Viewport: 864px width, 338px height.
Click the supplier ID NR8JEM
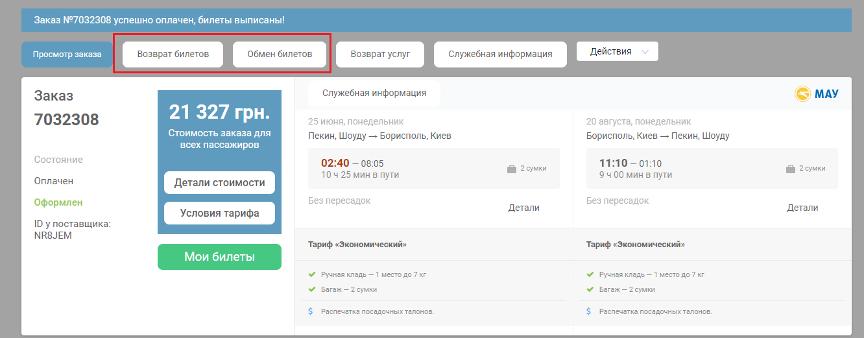[53, 235]
